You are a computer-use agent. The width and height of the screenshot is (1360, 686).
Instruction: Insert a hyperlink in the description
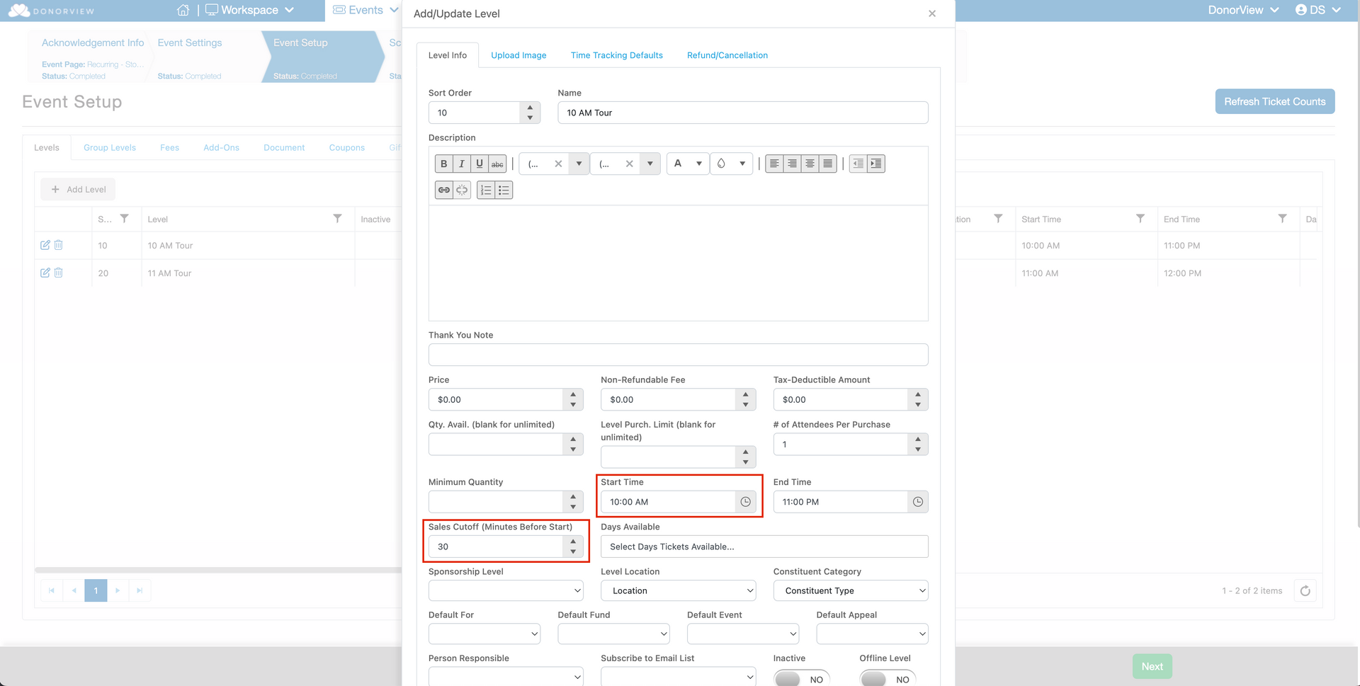click(444, 190)
